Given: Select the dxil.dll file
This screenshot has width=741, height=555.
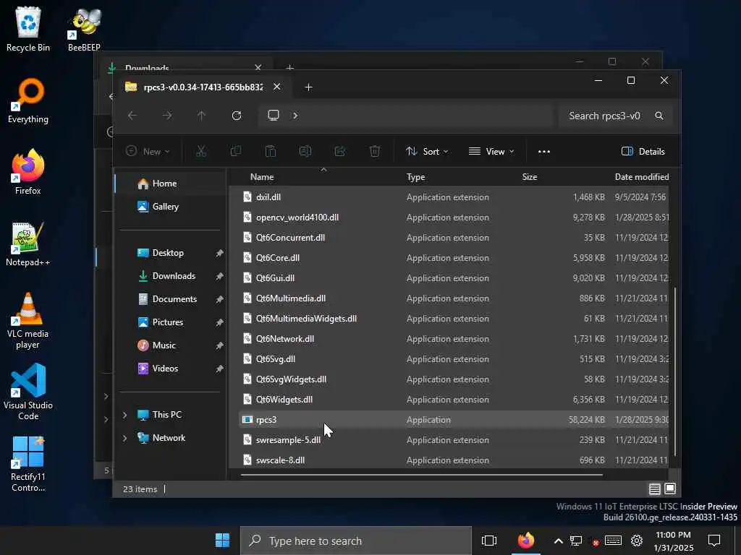Looking at the screenshot, I should click(x=453, y=197).
